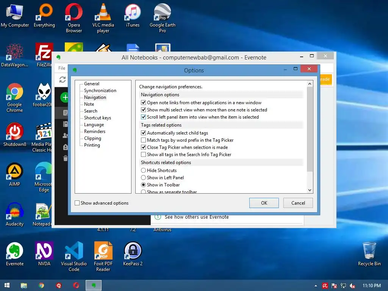The image size is (388, 291).
Task: Toggle Scroll left panel item into view
Action: (x=143, y=117)
